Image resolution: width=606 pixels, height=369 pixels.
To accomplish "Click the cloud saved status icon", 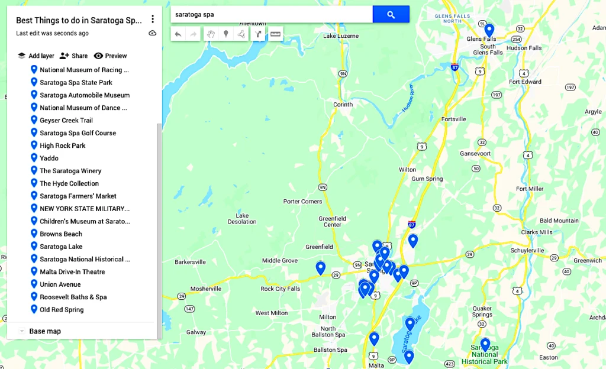I will [153, 33].
